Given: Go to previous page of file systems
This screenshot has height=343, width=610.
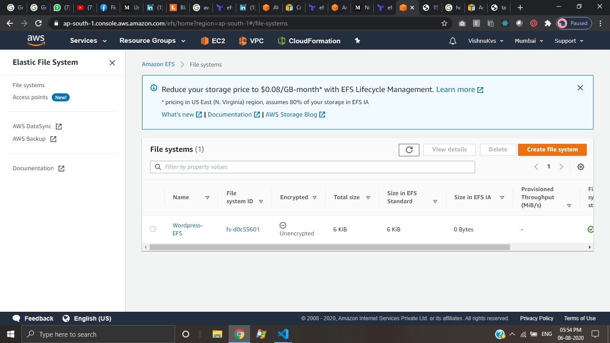Looking at the screenshot, I should (536, 167).
